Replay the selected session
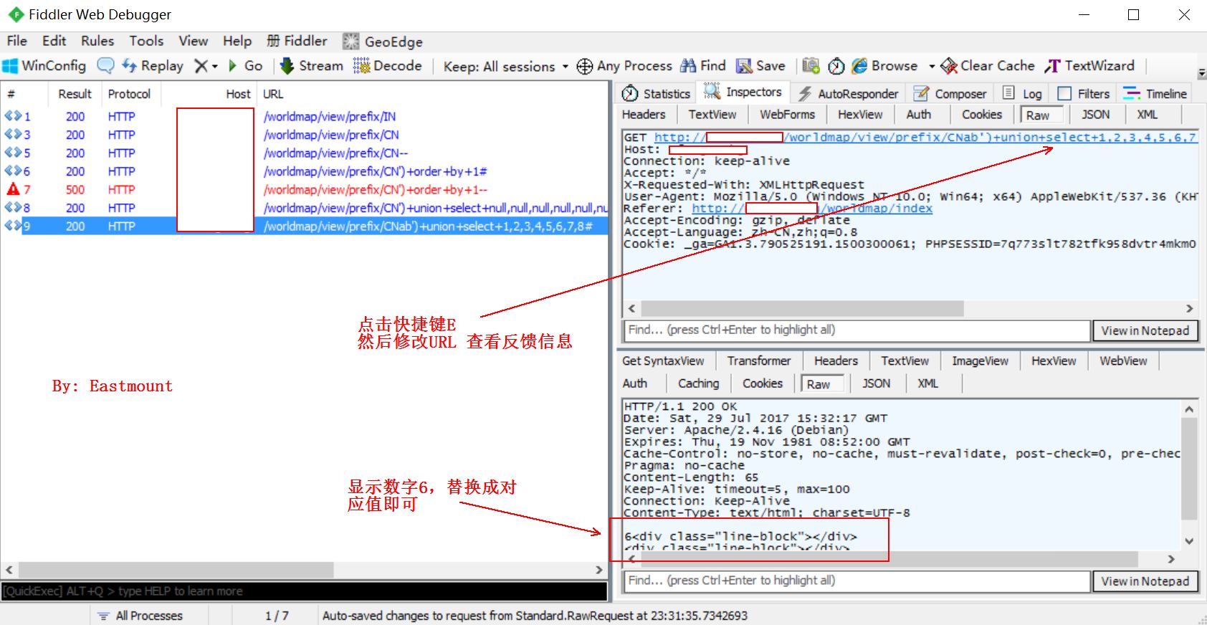The height and width of the screenshot is (625, 1207). coord(153,66)
